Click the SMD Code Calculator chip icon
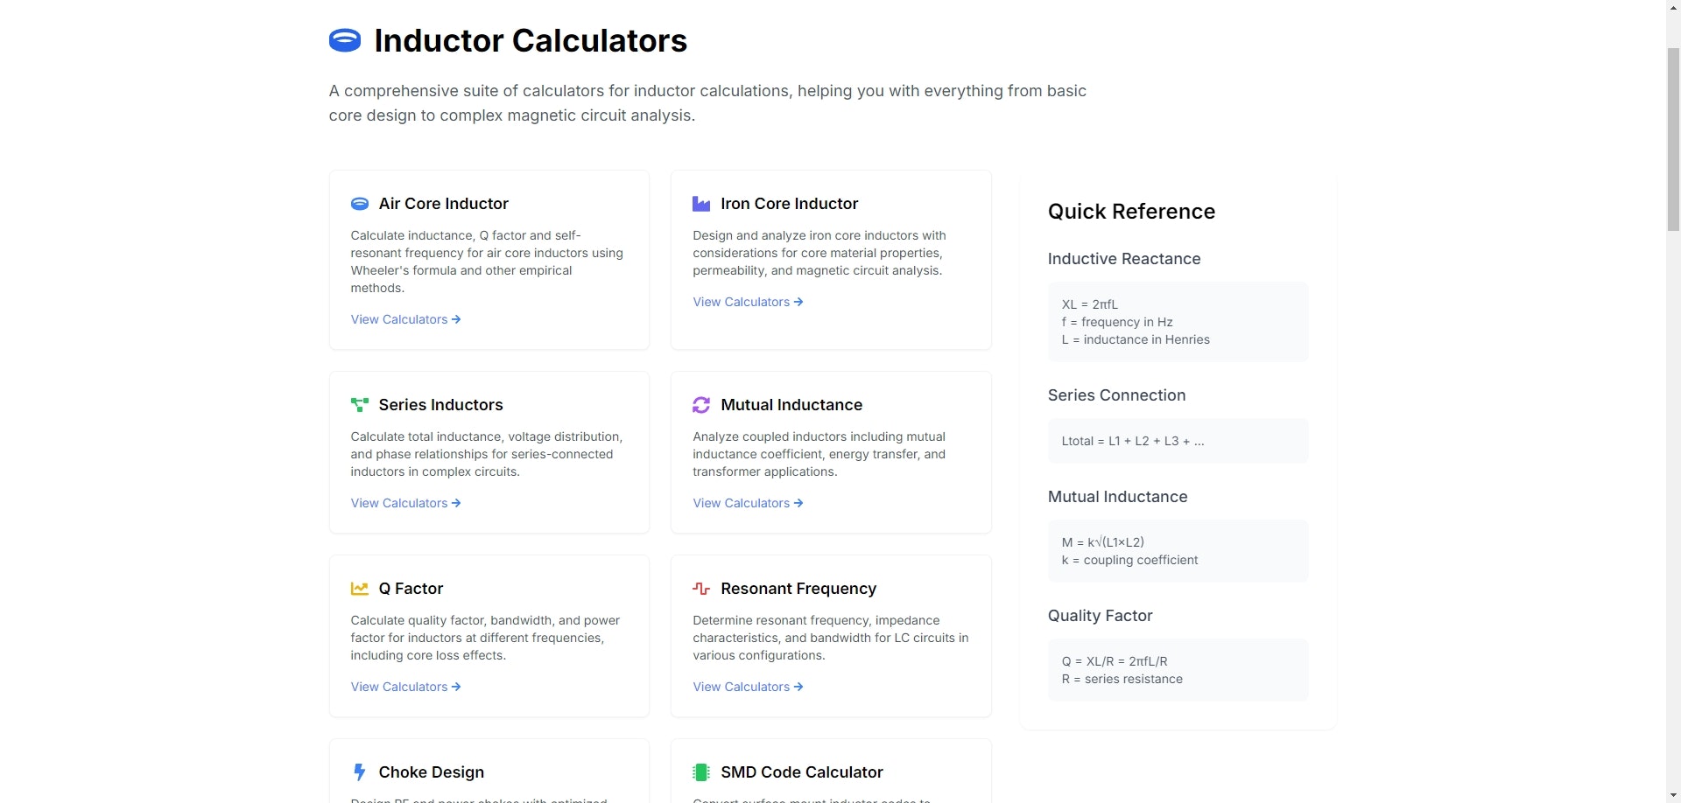 tap(701, 772)
